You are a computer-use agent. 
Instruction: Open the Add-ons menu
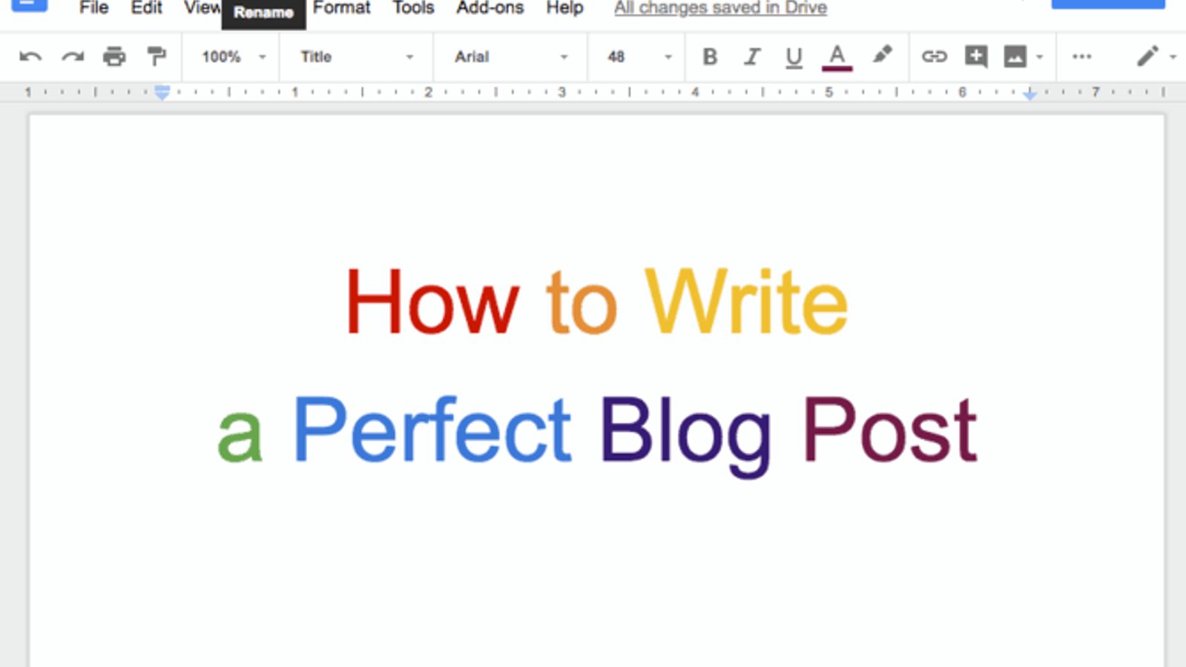click(490, 8)
